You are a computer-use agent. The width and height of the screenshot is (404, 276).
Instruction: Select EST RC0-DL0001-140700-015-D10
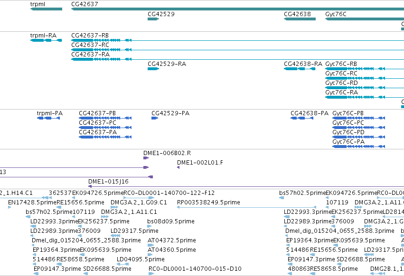(x=151, y=274)
